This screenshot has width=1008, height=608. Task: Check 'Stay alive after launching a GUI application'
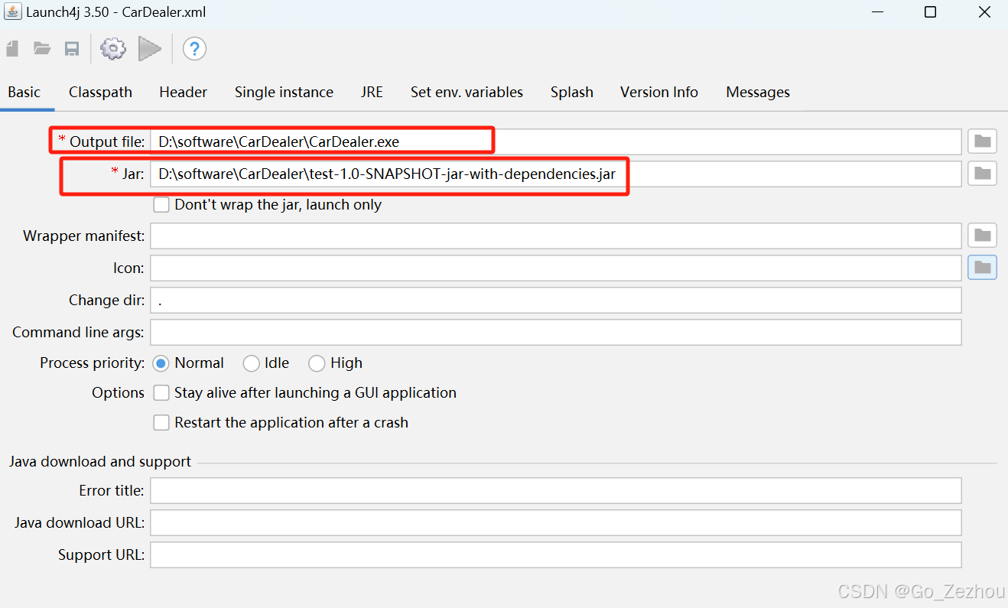click(161, 392)
